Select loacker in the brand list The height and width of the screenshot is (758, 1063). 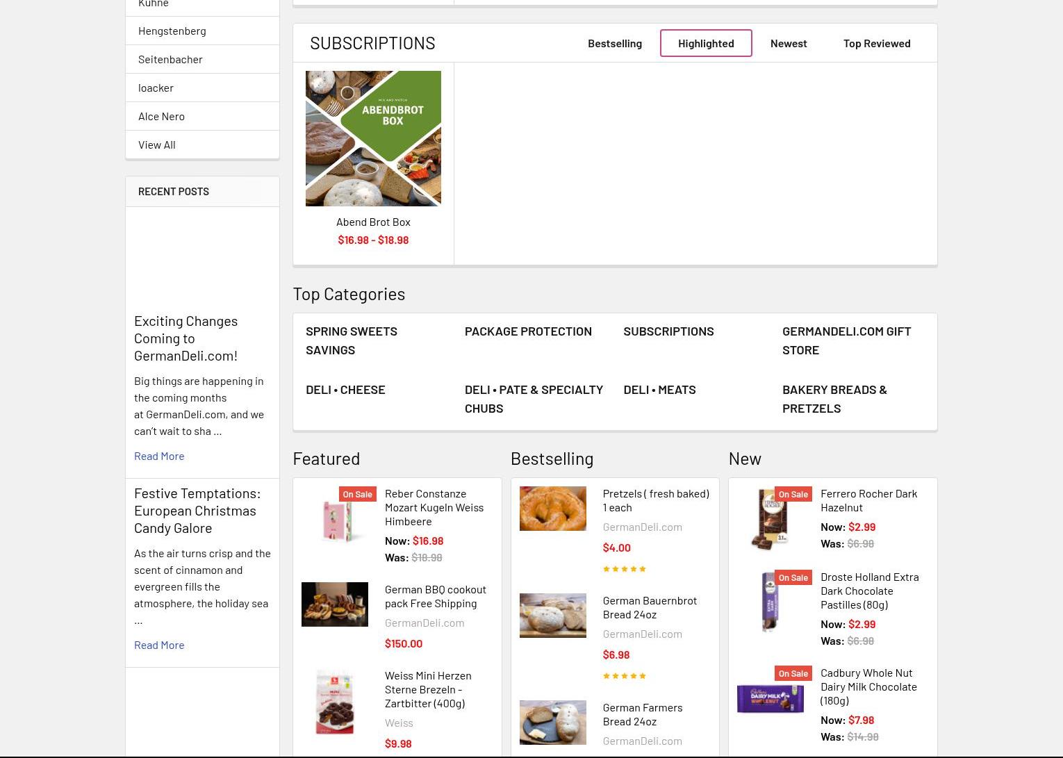156,88
